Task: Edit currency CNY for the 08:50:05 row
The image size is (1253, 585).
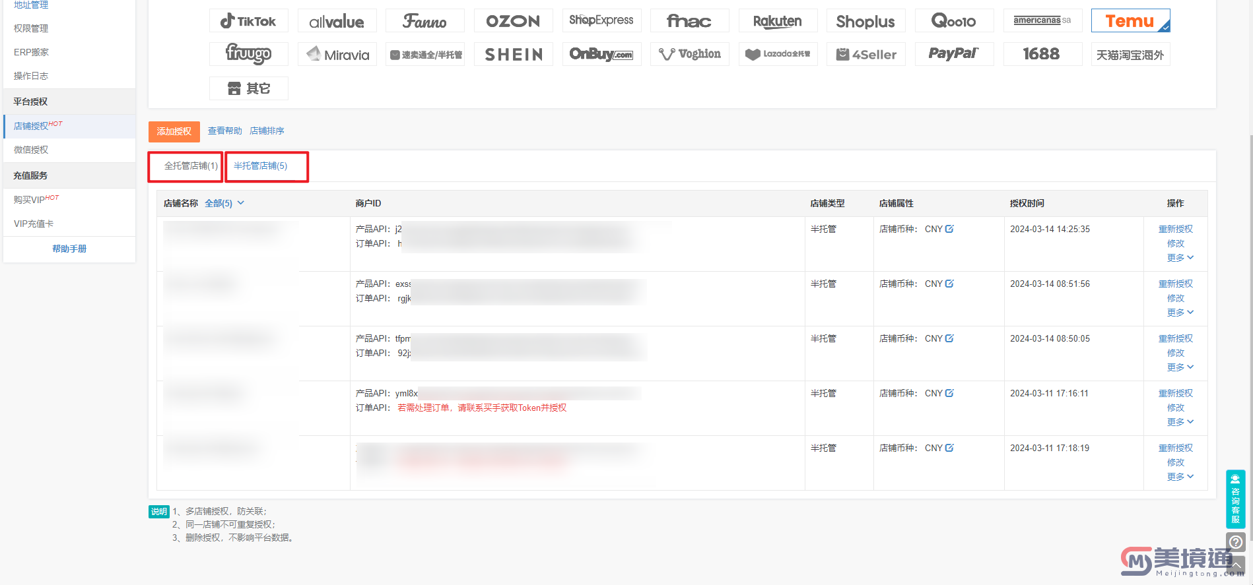Action: [x=949, y=338]
